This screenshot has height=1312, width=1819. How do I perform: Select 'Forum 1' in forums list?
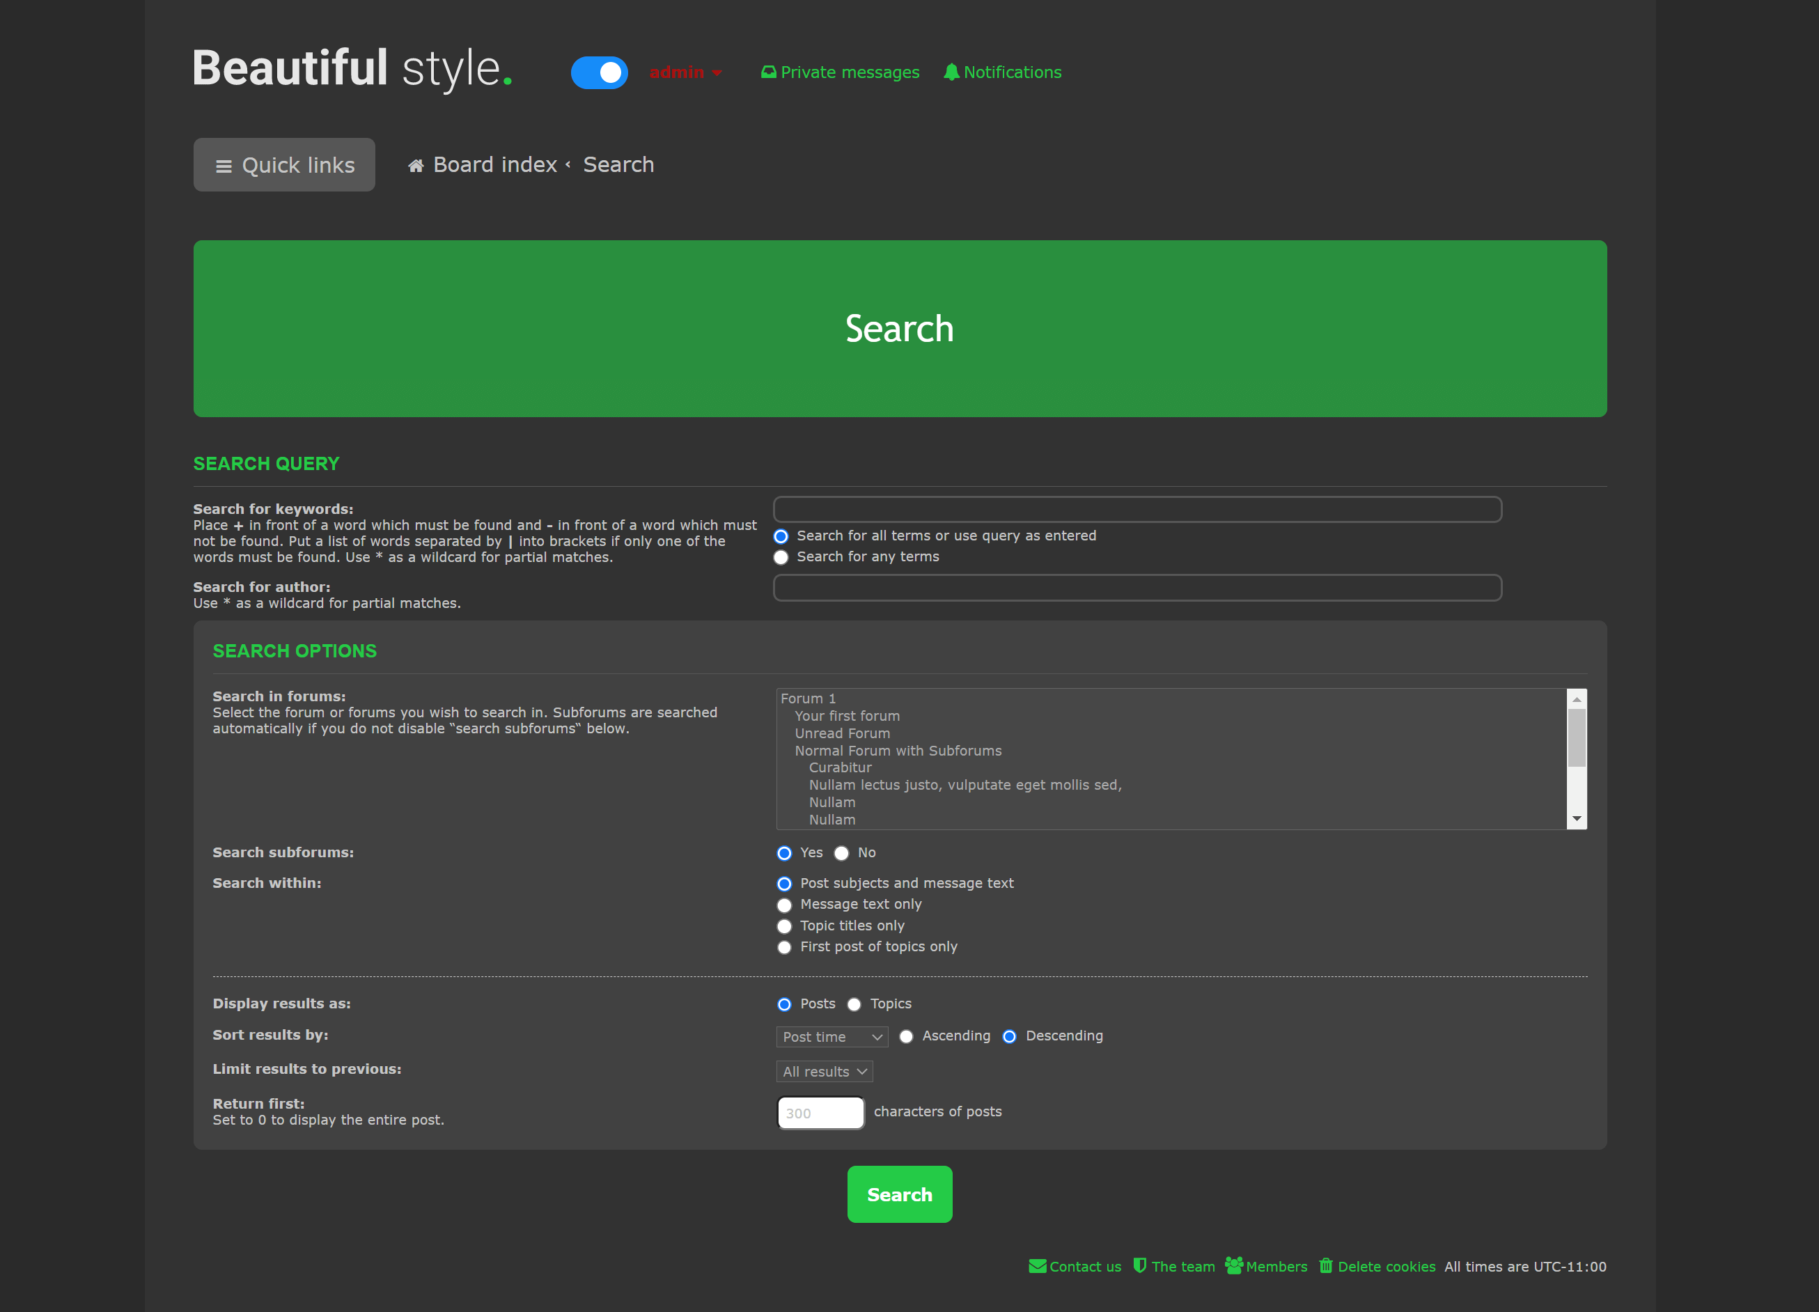[x=1171, y=698]
